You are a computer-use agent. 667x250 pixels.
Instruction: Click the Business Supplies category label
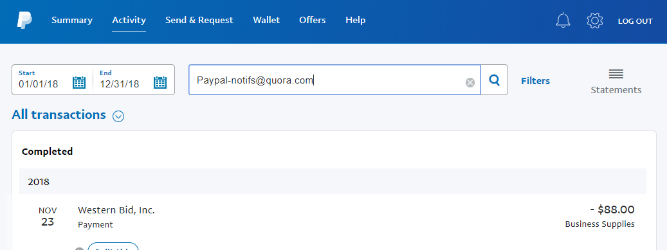pos(600,224)
